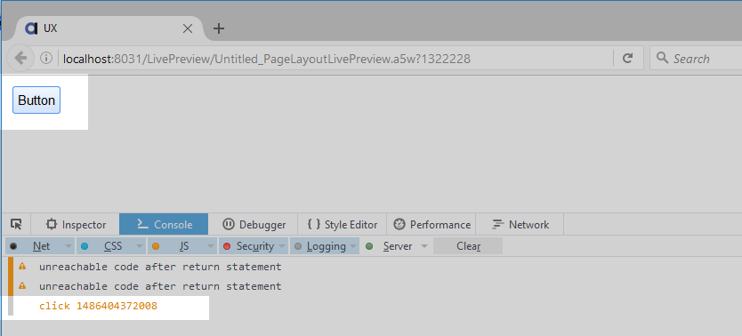
Task: Open the Performance tab
Action: 431,225
